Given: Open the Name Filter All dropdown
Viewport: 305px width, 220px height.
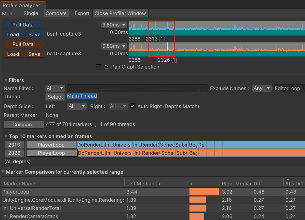Looking at the screenshot, I should (55, 88).
